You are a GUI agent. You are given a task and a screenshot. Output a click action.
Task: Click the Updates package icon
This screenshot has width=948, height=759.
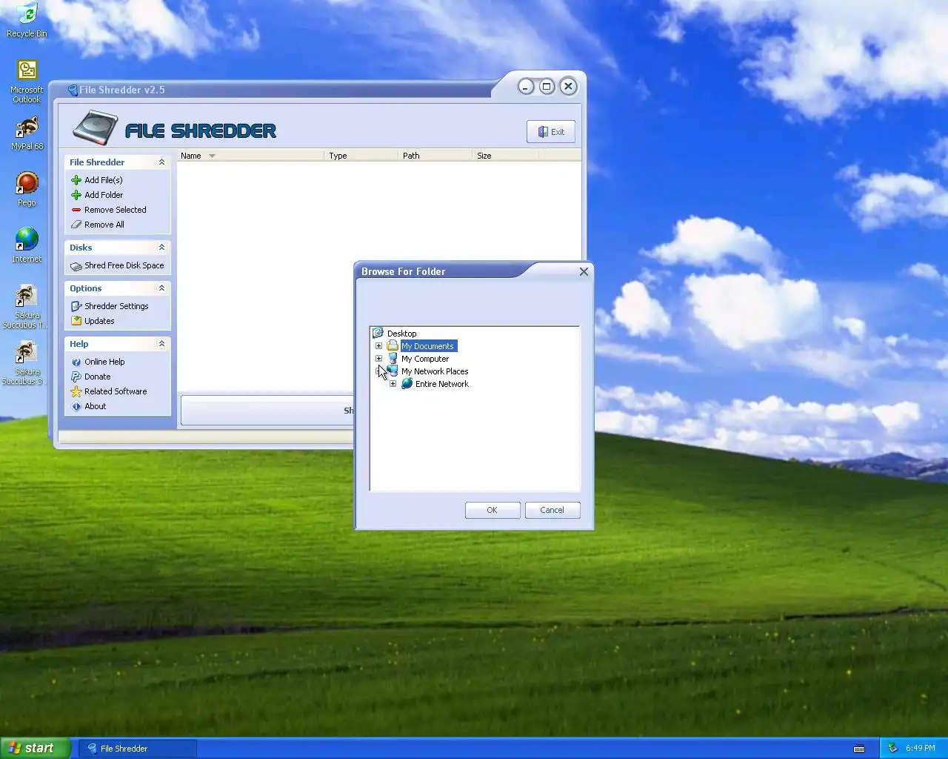76,321
